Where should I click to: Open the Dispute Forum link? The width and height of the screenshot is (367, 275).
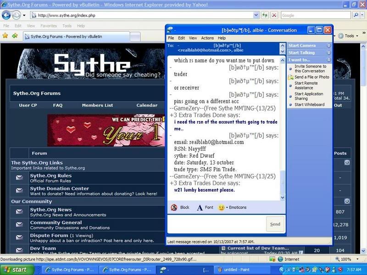click(x=49, y=235)
